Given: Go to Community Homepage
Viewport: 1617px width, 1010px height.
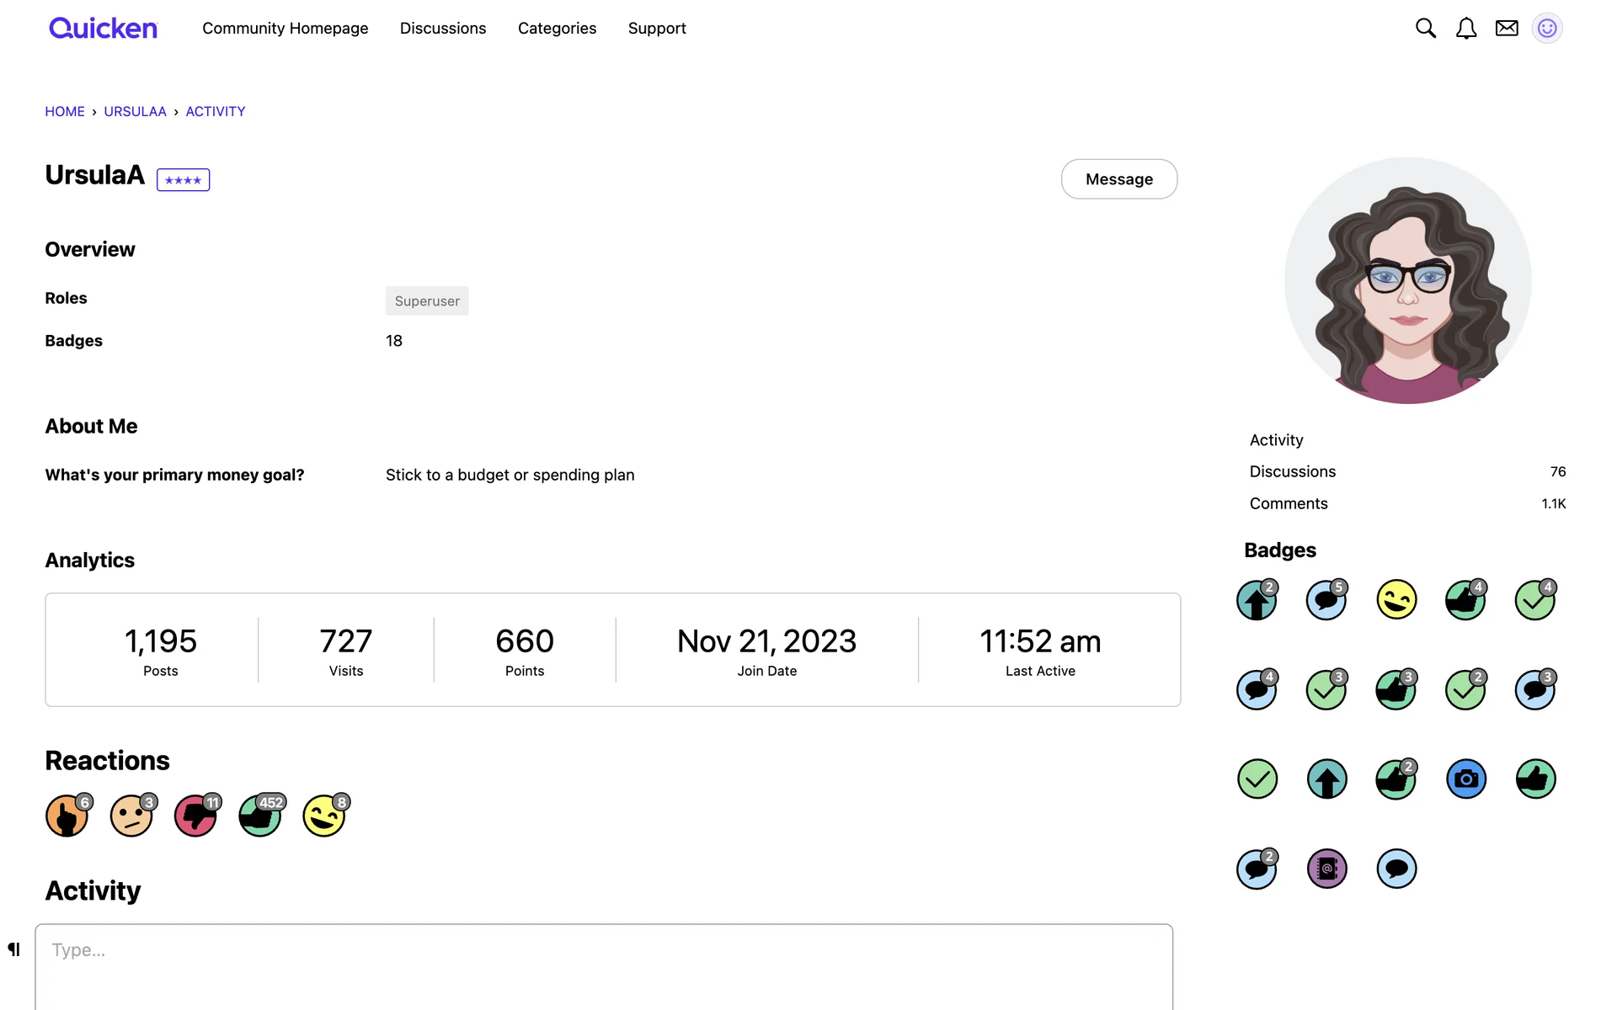Looking at the screenshot, I should pyautogui.click(x=285, y=29).
